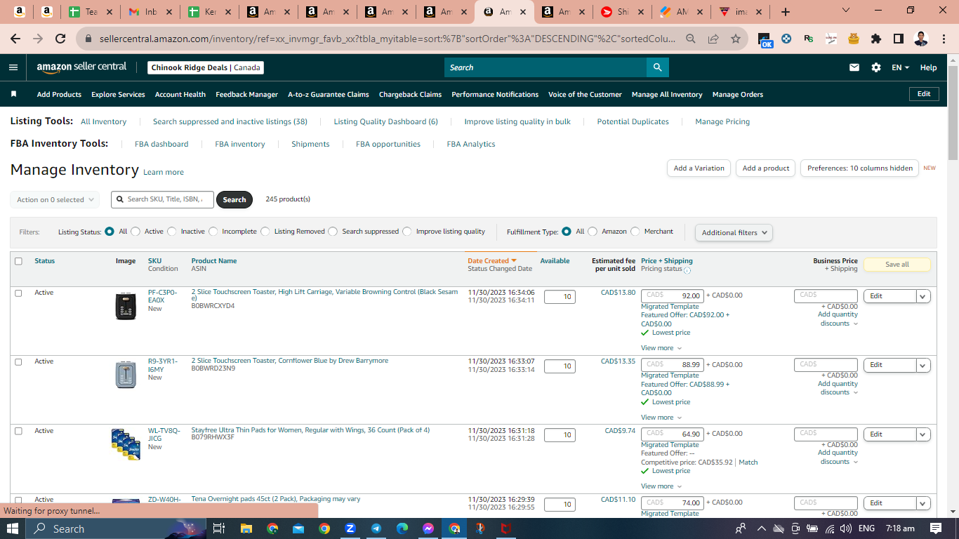Open the FBA dashboard link
Viewport: 959px width, 539px height.
[161, 144]
